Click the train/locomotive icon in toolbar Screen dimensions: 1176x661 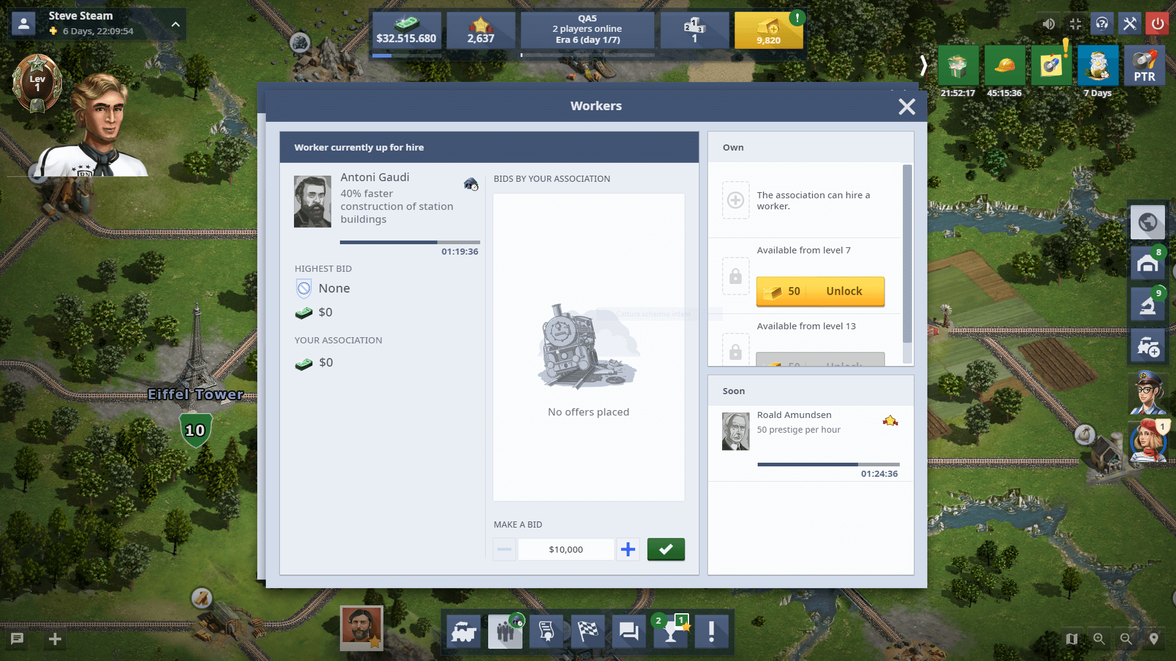point(464,632)
